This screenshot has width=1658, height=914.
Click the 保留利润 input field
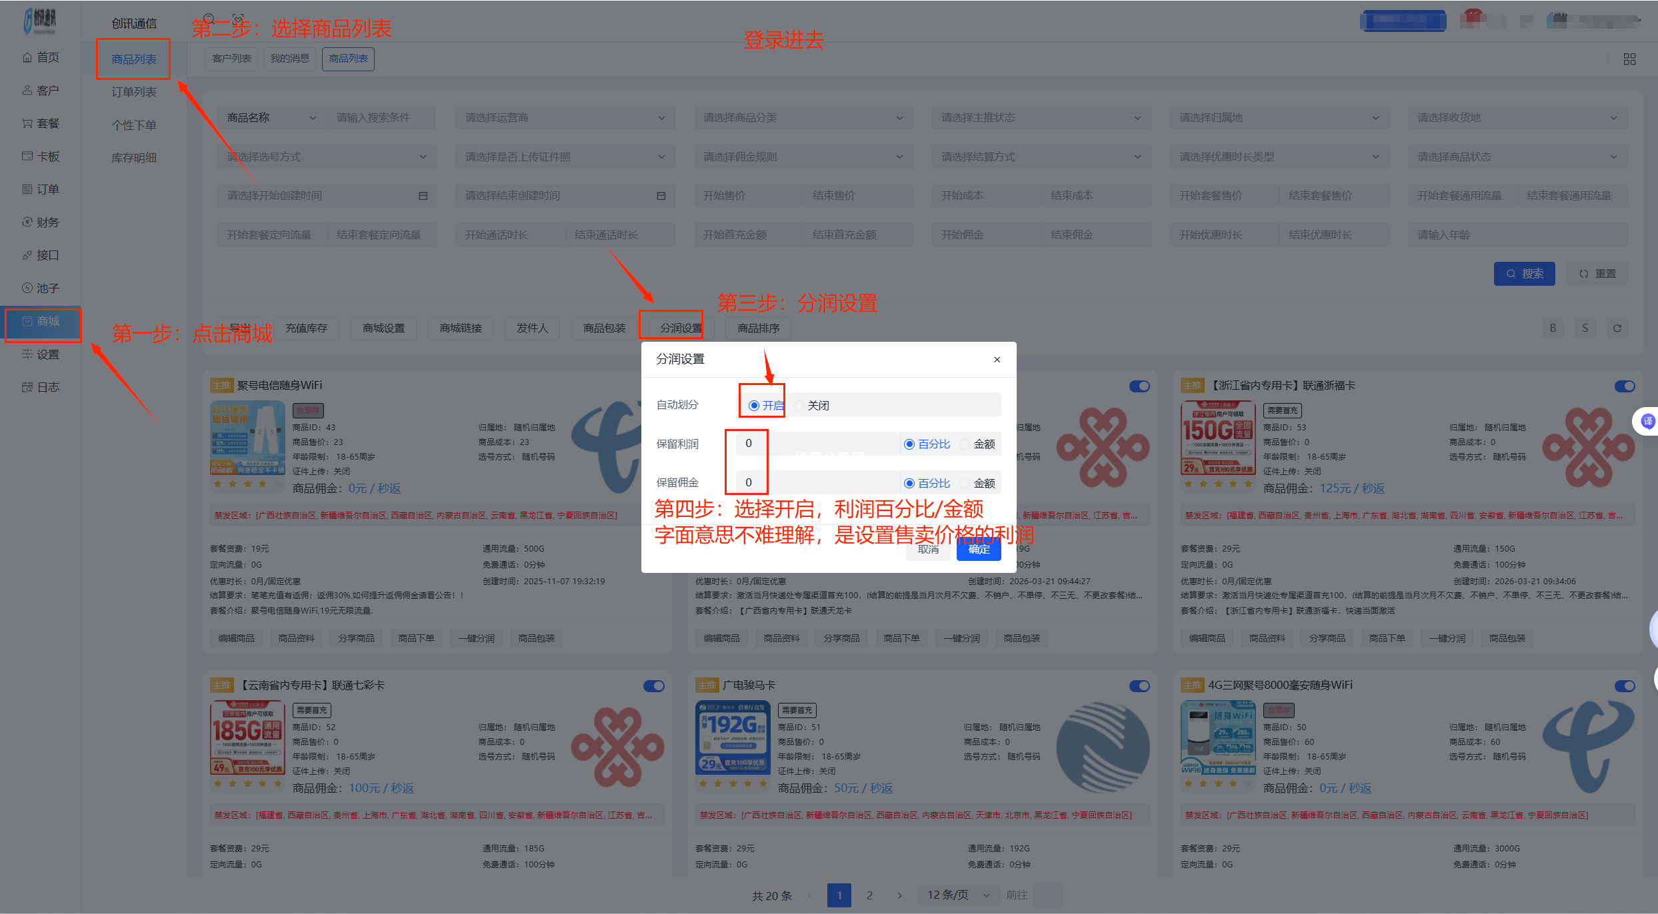click(x=748, y=443)
